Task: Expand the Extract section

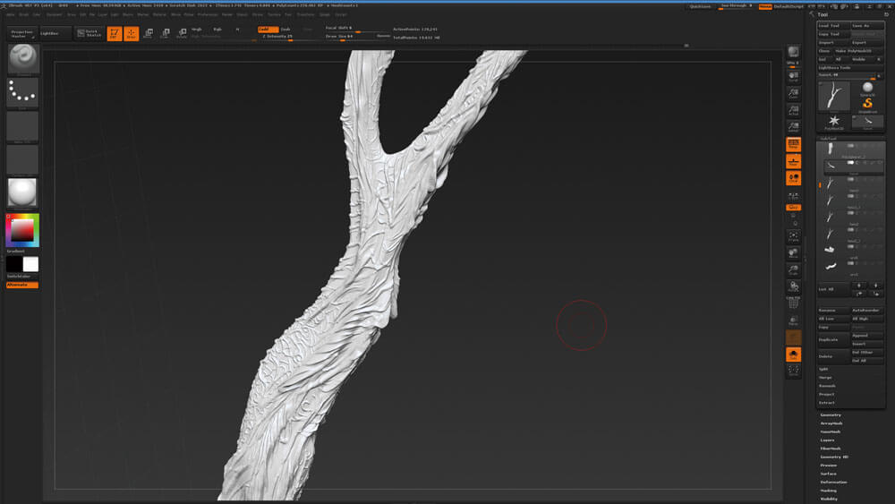Action: 827,403
